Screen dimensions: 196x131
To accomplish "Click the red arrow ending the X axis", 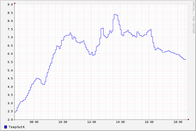I will click(189, 119).
